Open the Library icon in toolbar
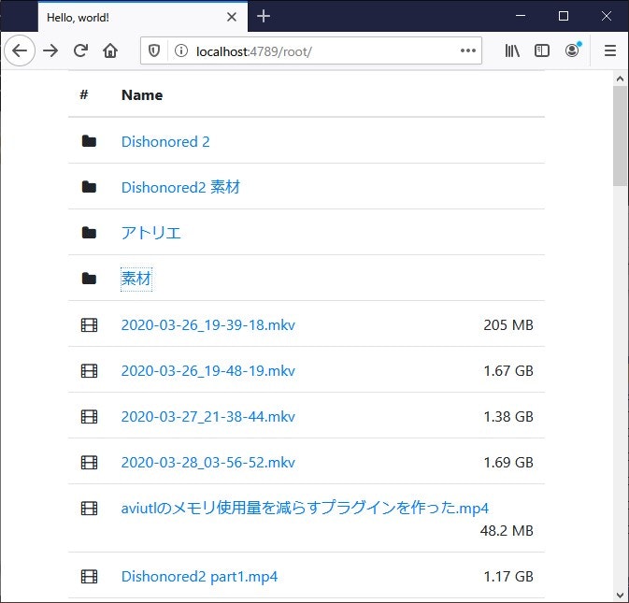 click(x=512, y=50)
